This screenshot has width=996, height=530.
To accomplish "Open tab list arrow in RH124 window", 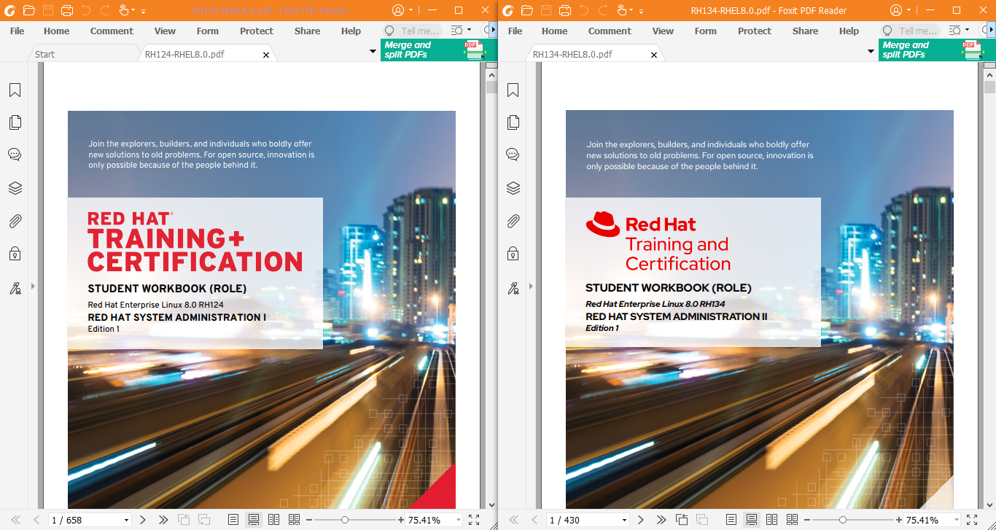I will pyautogui.click(x=373, y=51).
